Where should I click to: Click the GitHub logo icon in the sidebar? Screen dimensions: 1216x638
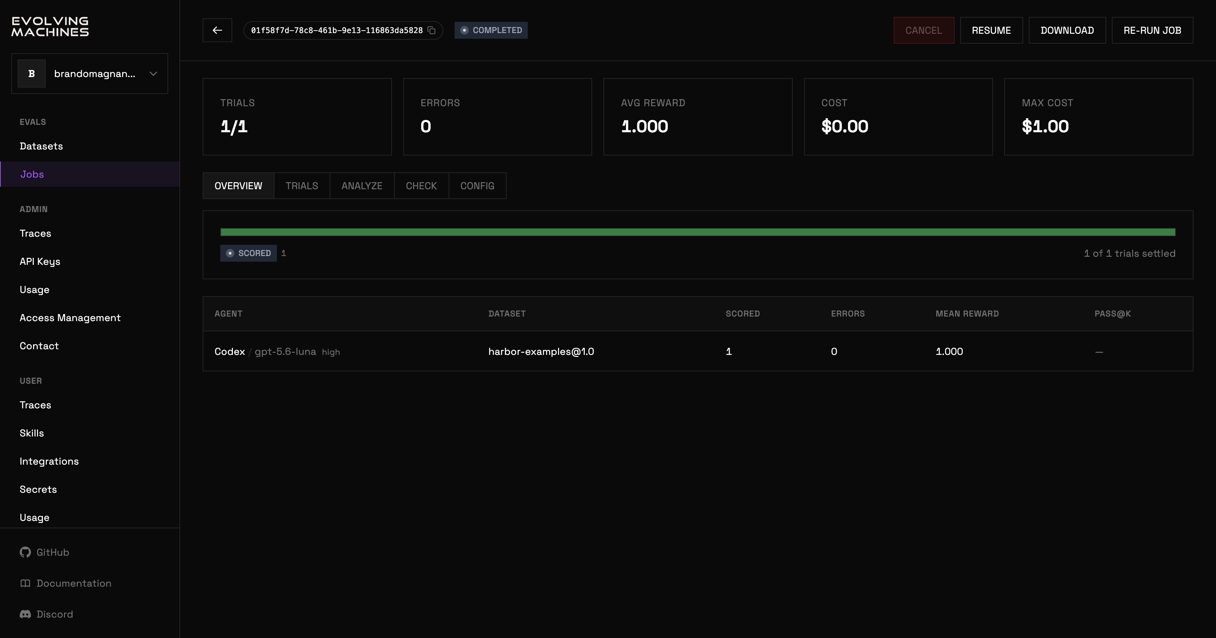[25, 552]
